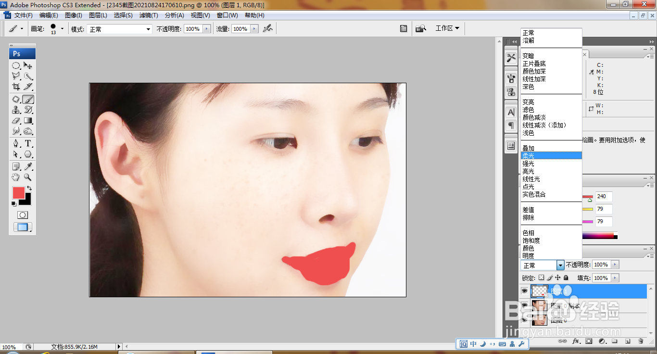
Task: Select 图层 0 副本 layer thumbnail
Action: point(539,305)
